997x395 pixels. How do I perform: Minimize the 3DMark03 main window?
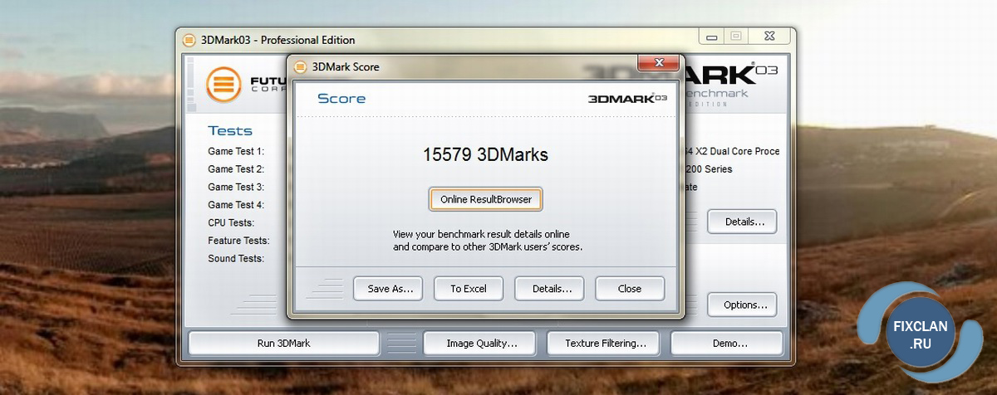pos(710,37)
